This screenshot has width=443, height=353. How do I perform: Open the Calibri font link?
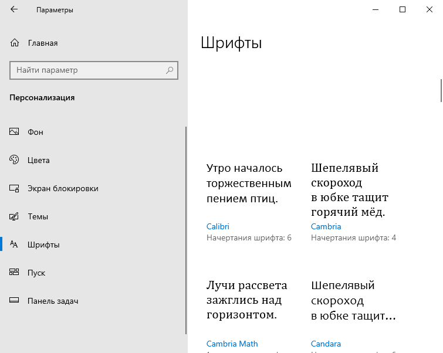218,226
